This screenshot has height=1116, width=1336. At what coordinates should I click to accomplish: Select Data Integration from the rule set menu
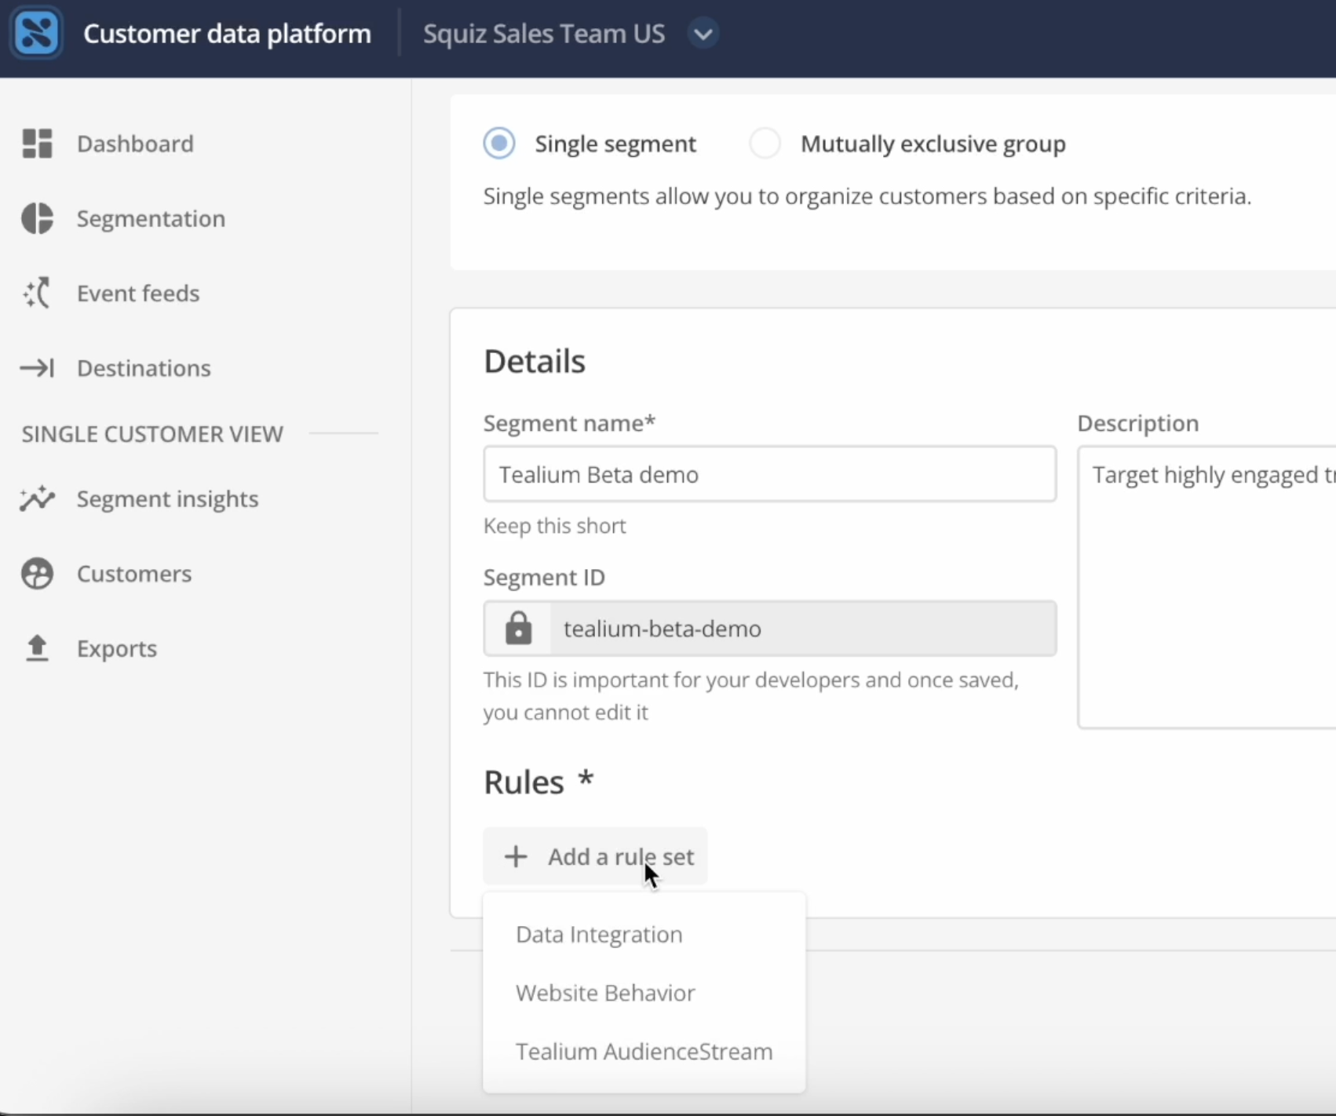tap(598, 934)
